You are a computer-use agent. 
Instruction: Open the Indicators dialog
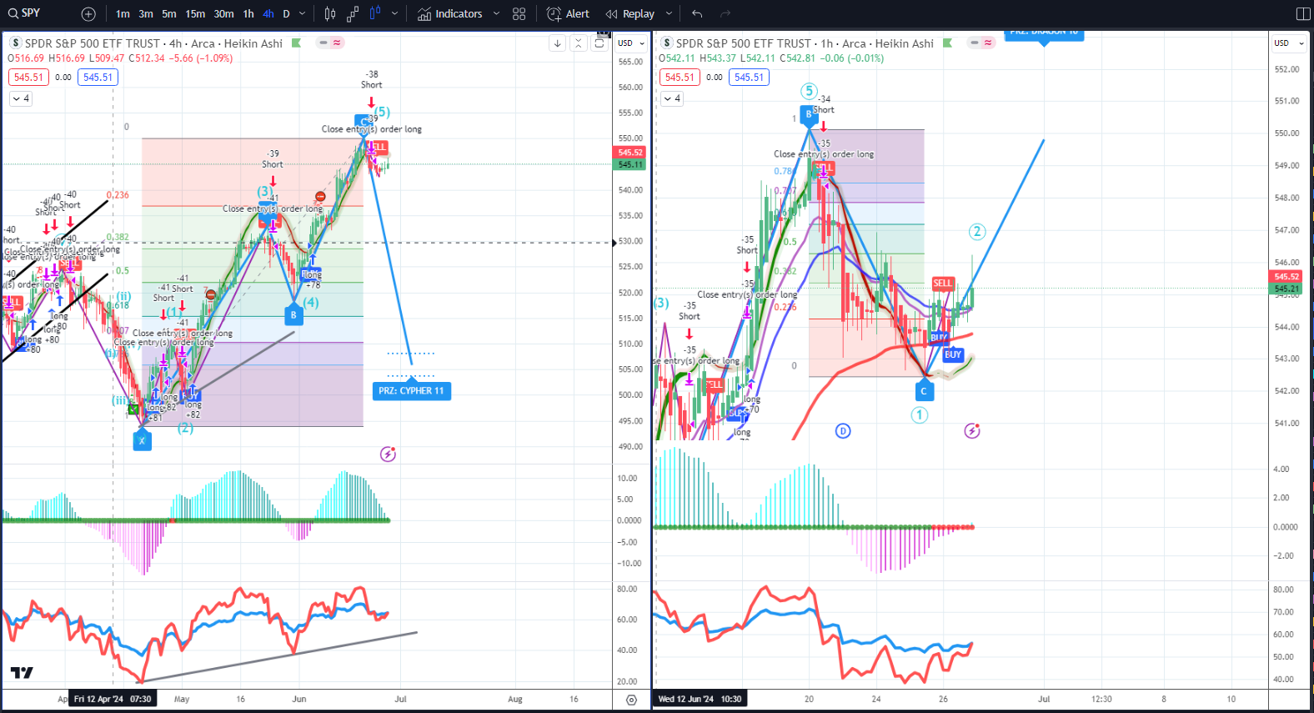click(x=450, y=14)
